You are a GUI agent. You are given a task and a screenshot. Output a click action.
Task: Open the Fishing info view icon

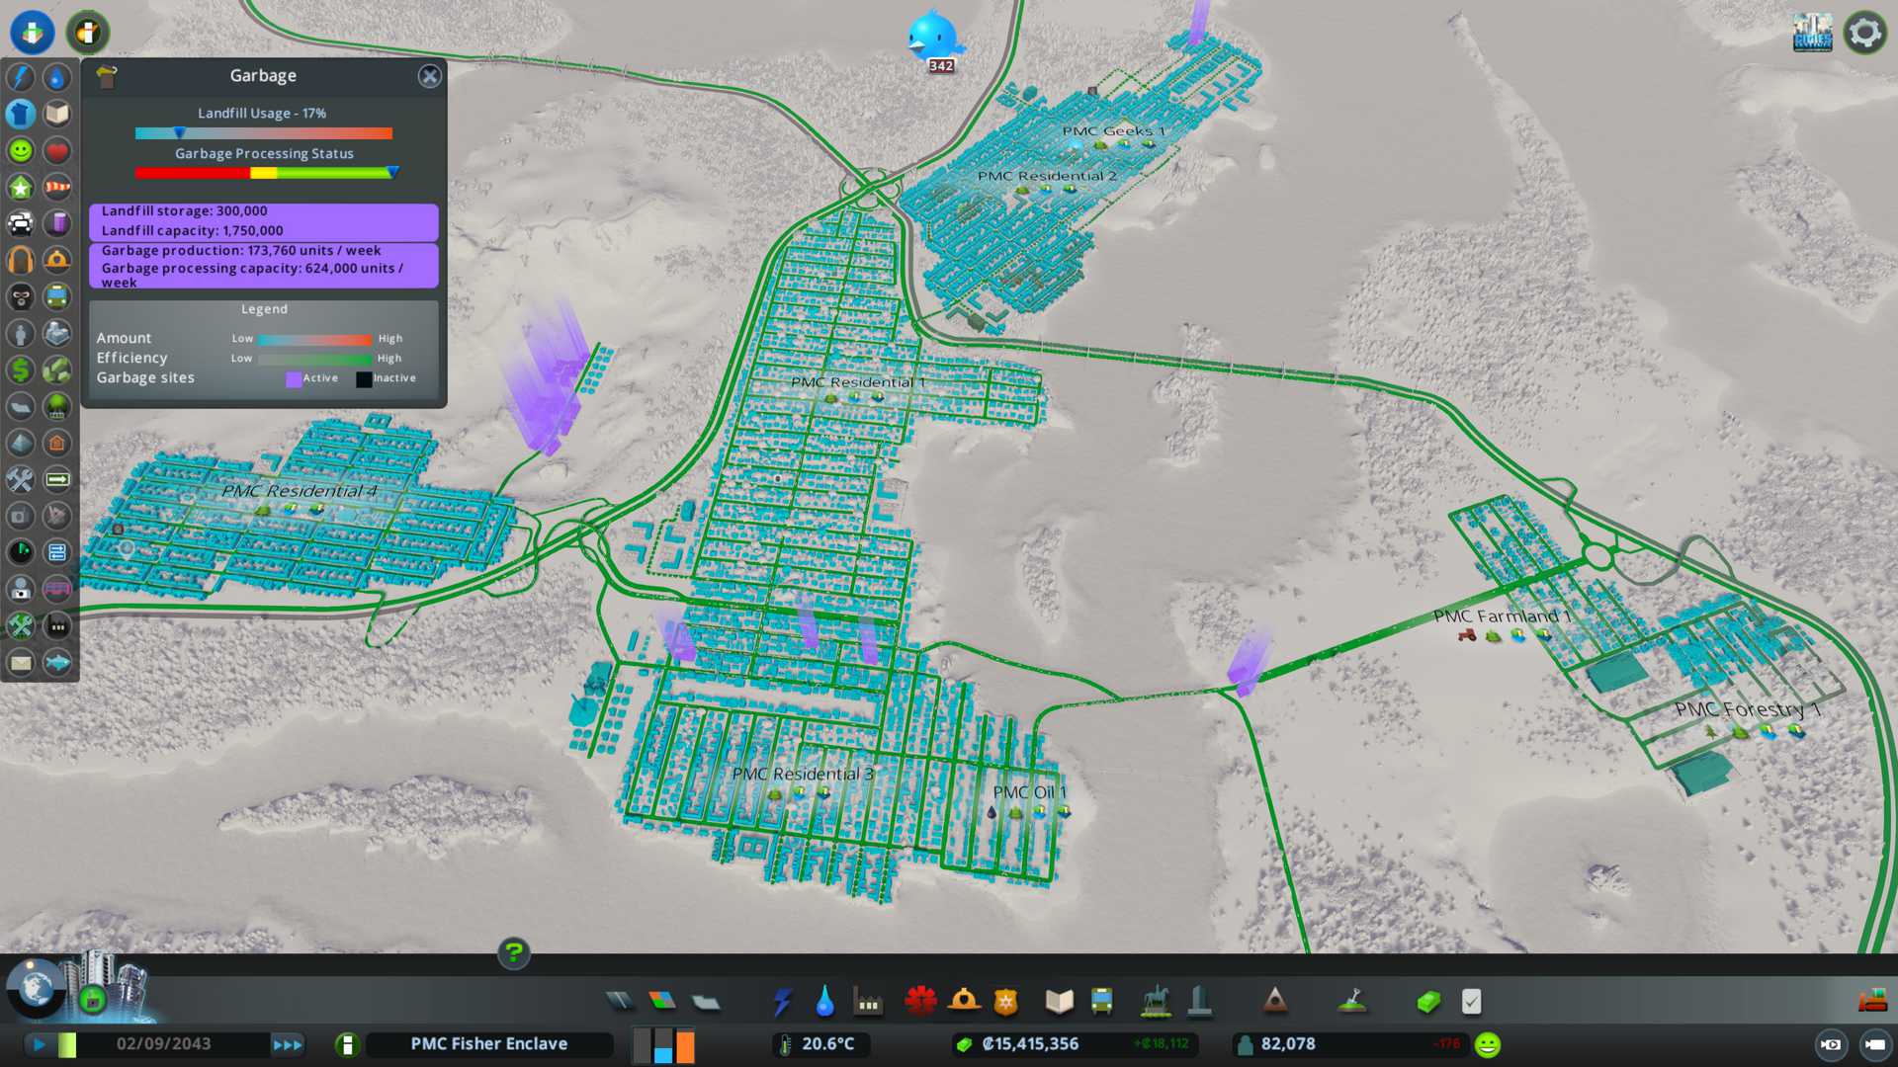(x=57, y=662)
